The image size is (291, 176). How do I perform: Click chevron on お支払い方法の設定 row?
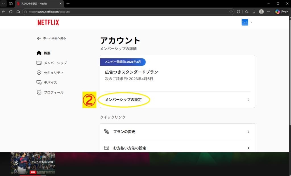[248, 148]
